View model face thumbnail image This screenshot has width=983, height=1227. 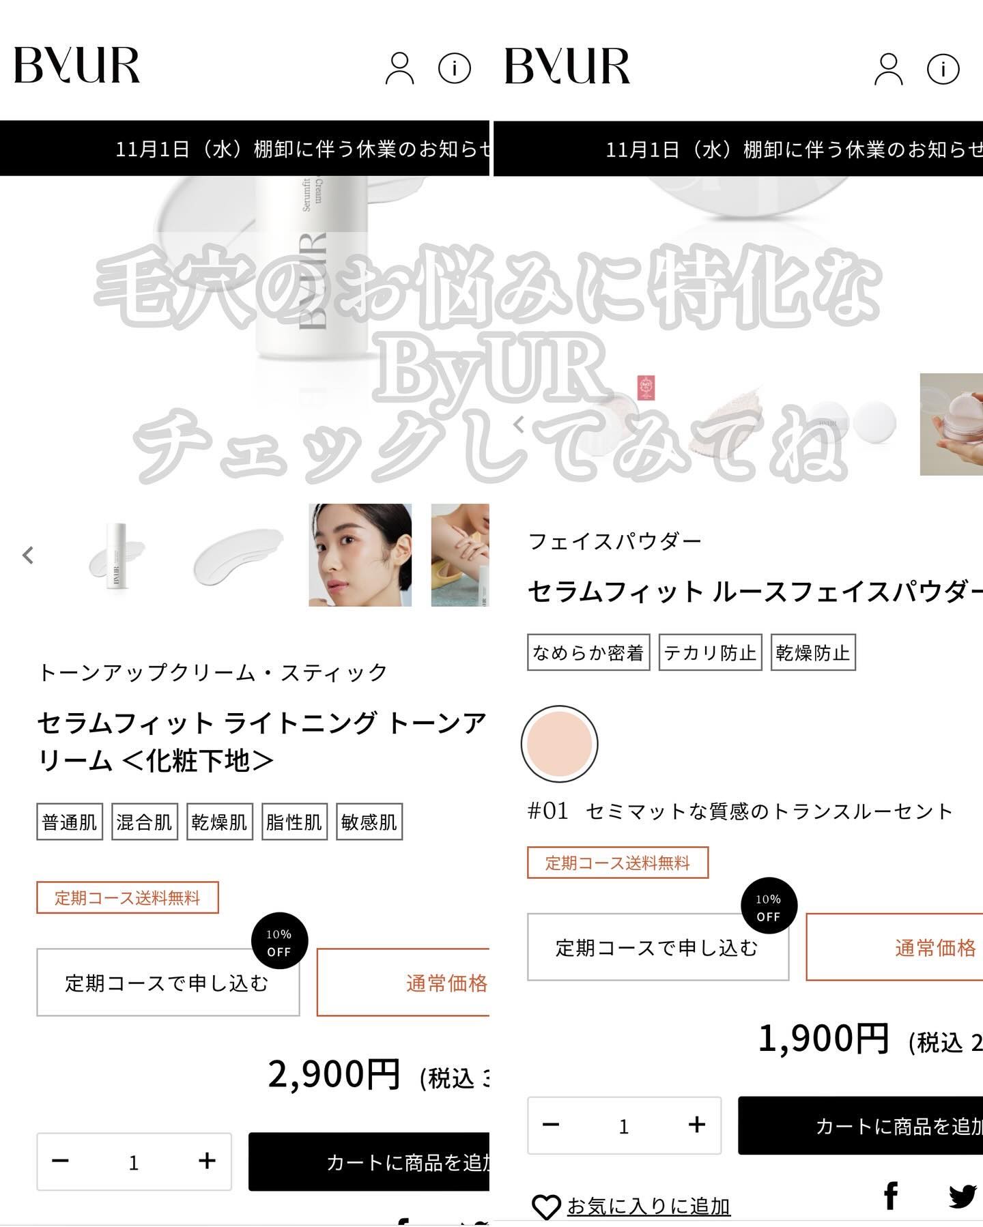click(360, 555)
